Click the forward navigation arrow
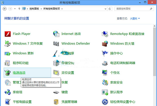Image resolution: width=157 pixels, height=106 pixels. click(10, 9)
